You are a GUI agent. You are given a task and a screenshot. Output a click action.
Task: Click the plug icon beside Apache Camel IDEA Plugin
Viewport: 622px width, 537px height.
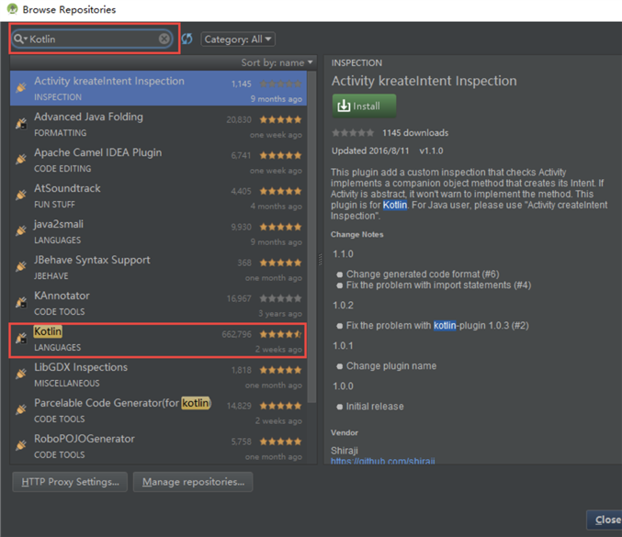[x=21, y=159]
